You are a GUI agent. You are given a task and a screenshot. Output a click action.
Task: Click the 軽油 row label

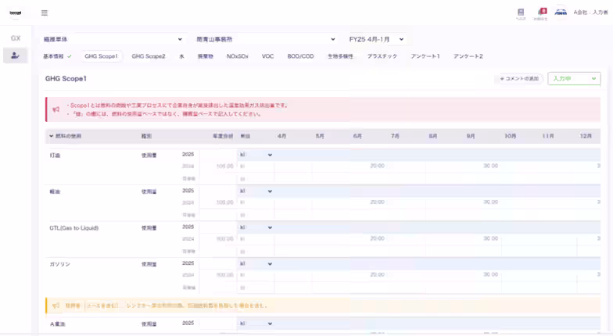click(x=55, y=192)
